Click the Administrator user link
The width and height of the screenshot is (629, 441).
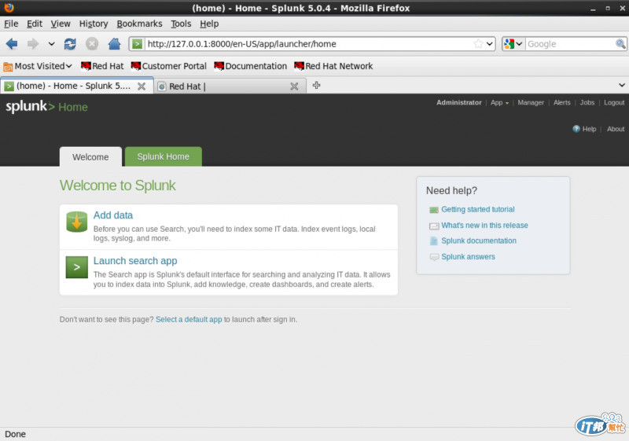click(x=459, y=103)
